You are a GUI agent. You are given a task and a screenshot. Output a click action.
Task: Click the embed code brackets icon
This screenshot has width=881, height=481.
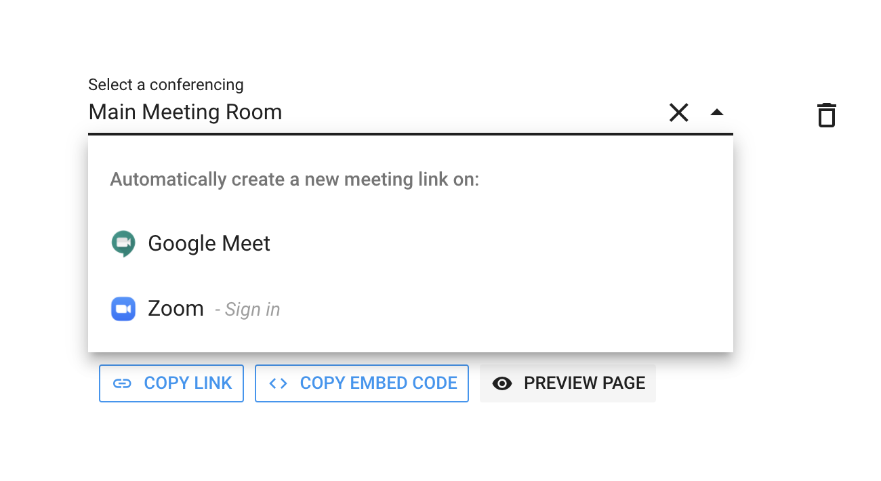point(278,383)
